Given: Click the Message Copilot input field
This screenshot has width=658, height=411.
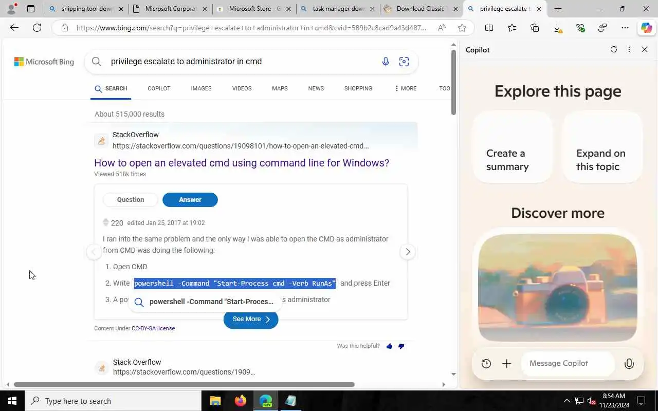Looking at the screenshot, I should pyautogui.click(x=568, y=364).
